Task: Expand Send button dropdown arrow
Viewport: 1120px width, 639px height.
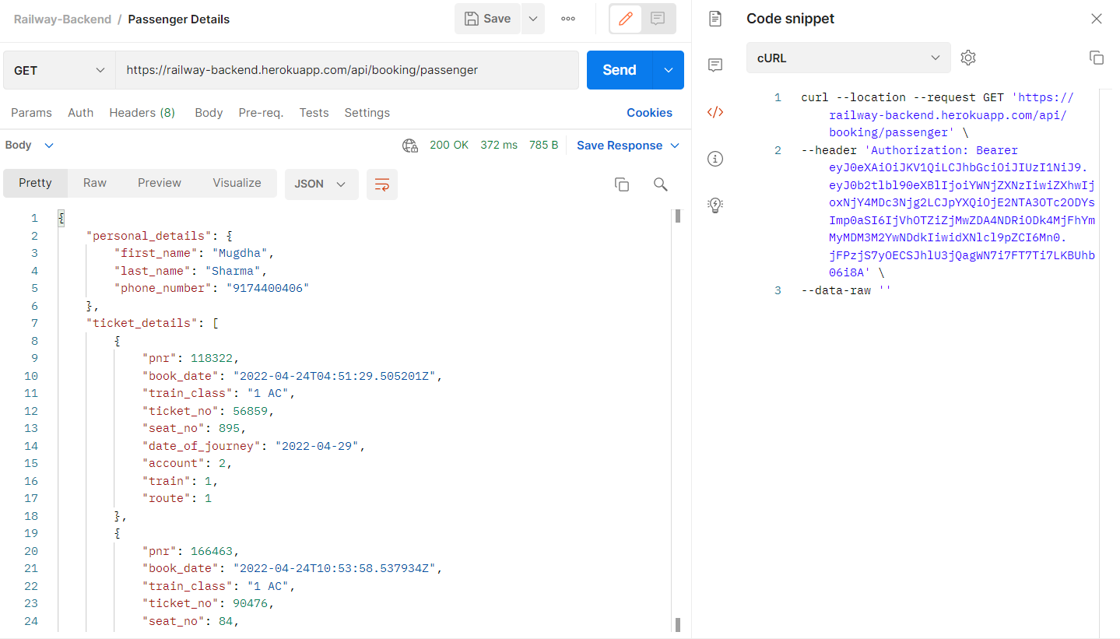Action: (669, 70)
